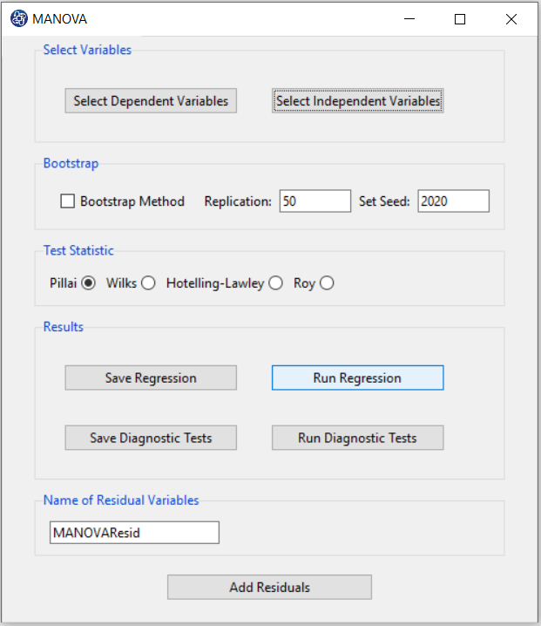Pick the Roy radio option
Screen dimensions: 541x626
[x=327, y=283]
